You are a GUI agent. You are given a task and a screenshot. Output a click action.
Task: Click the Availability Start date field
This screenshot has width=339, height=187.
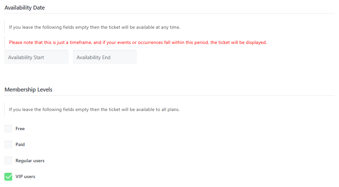pyautogui.click(x=36, y=57)
